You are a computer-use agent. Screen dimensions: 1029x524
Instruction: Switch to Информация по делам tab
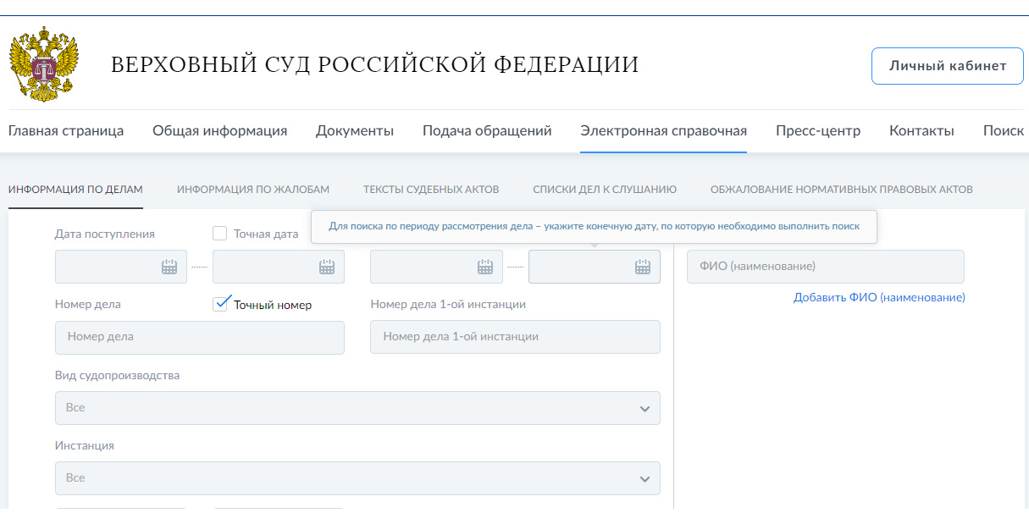[75, 190]
